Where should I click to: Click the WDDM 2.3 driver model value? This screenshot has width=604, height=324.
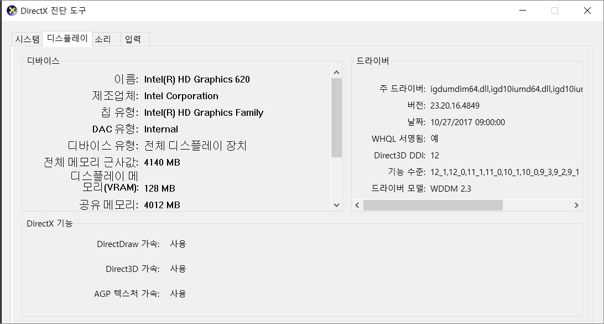(x=451, y=189)
